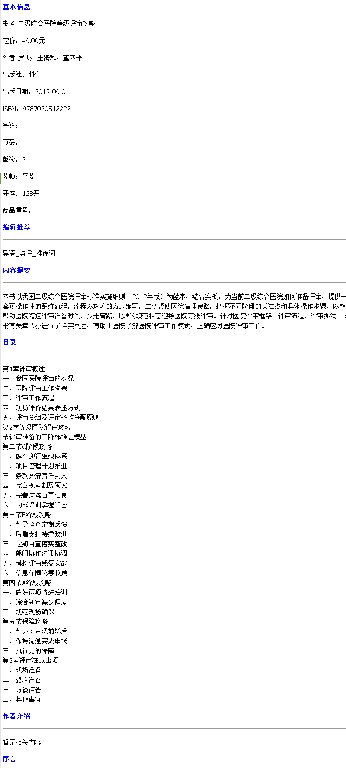
Task: Click 第五节保障攻略
Action: click(x=25, y=622)
